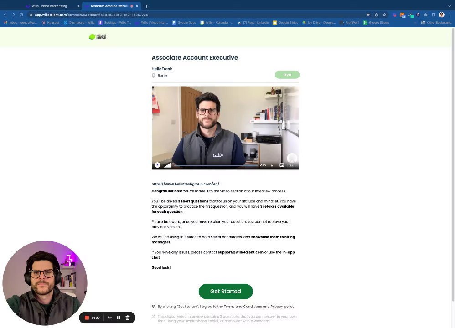Toggle the browser side panel
This screenshot has height=328, width=455.
(434, 15)
